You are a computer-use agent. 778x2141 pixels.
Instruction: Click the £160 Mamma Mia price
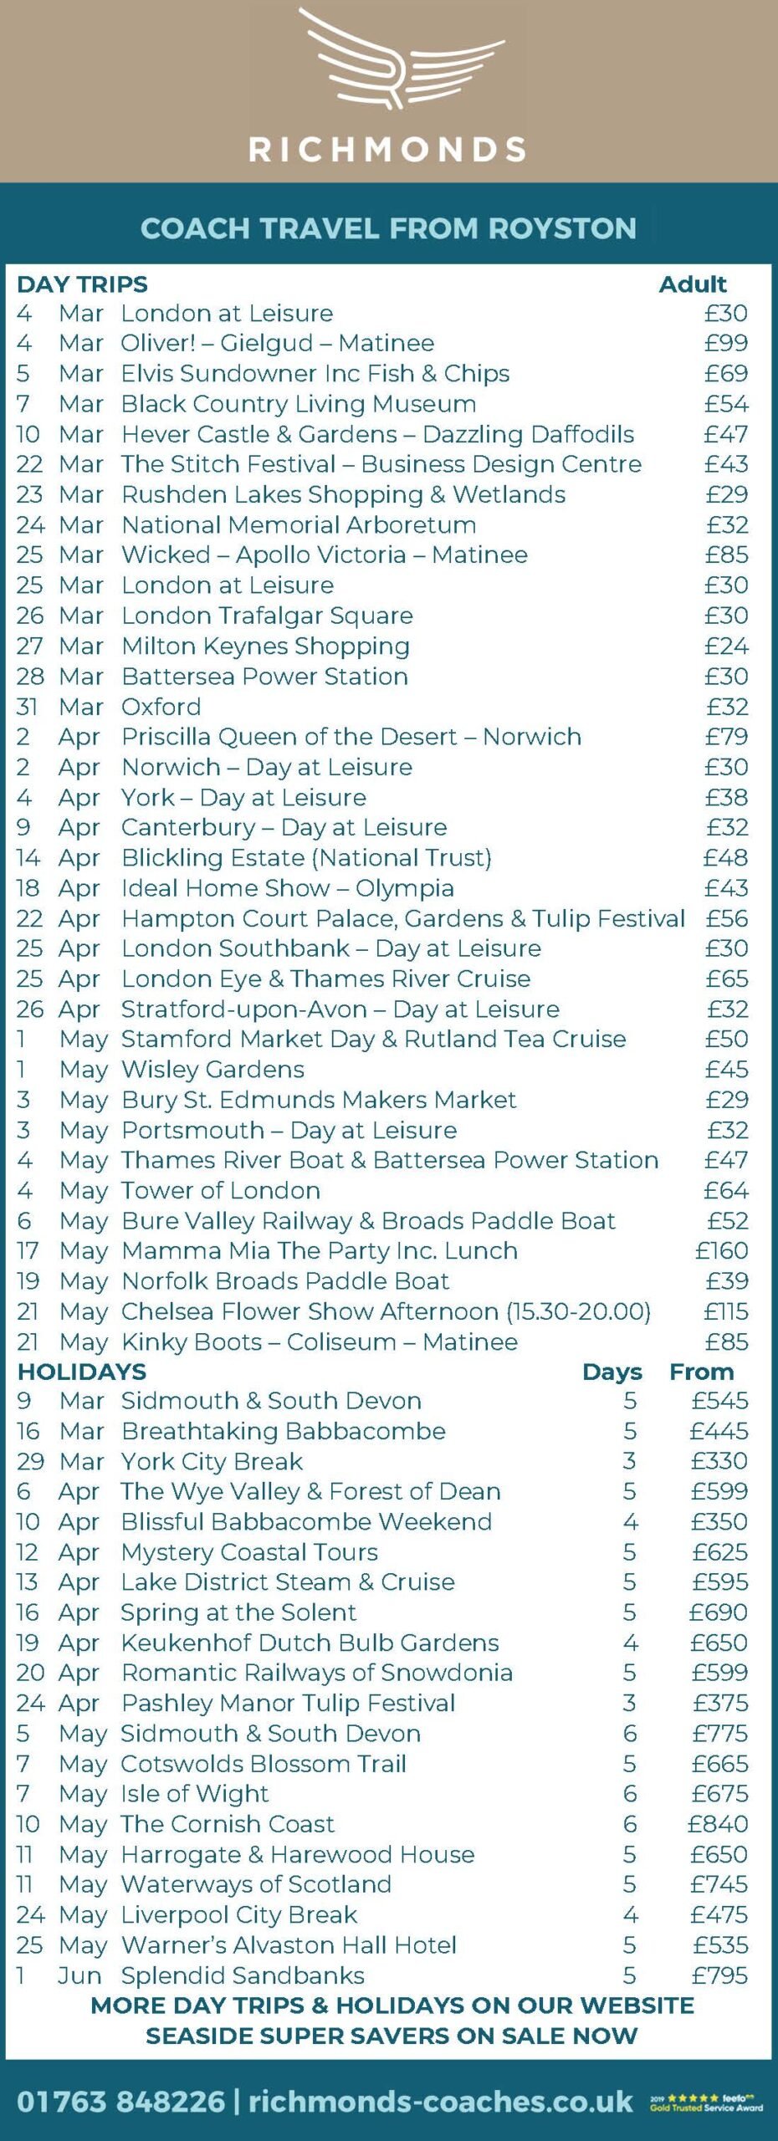pyautogui.click(x=721, y=1251)
